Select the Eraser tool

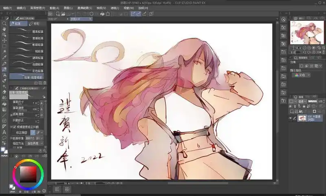click(x=4, y=92)
